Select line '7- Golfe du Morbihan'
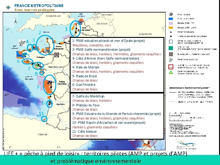Image resolution: width=220 pixels, height=165 pixels. (88, 96)
